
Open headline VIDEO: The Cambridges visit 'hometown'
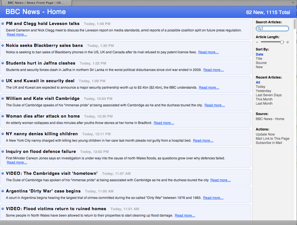point(52,173)
